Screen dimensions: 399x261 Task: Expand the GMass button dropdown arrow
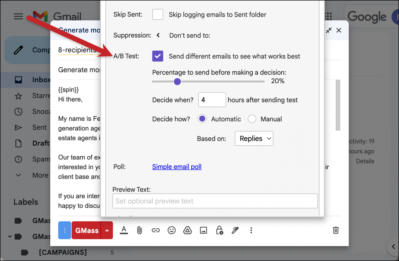click(x=107, y=230)
